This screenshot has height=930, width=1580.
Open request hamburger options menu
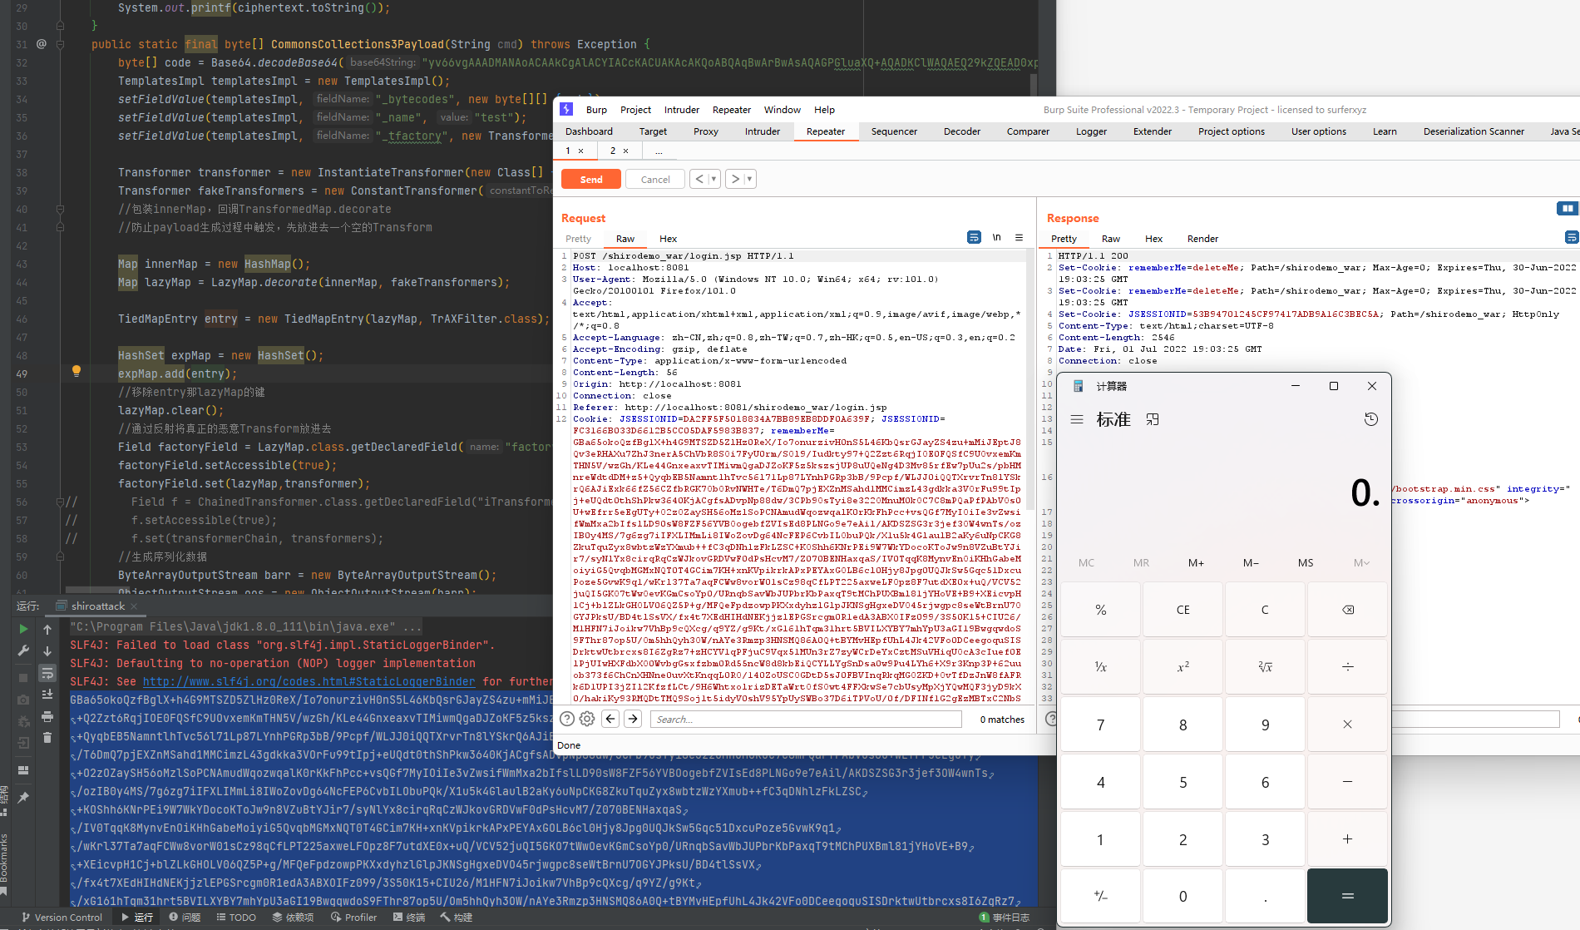1019,237
